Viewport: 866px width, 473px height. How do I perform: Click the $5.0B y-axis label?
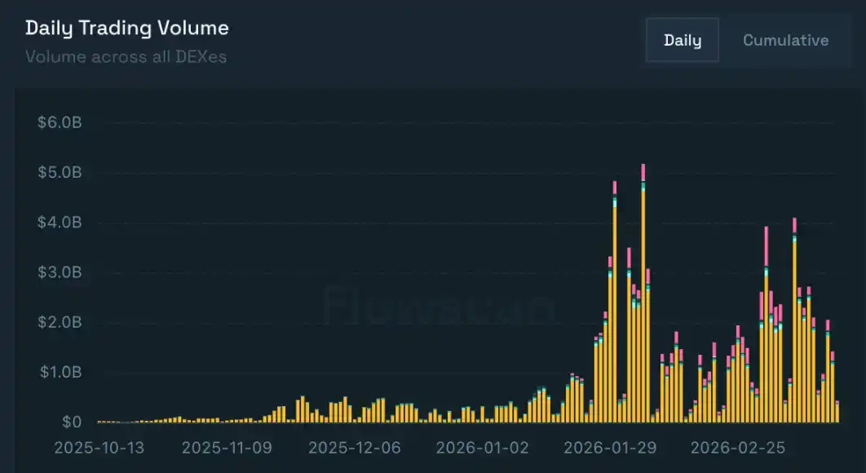pos(60,173)
